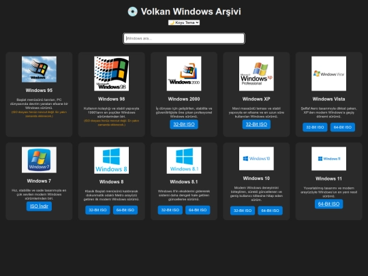Open the Koyu Tema theme dropdown

coord(184,22)
